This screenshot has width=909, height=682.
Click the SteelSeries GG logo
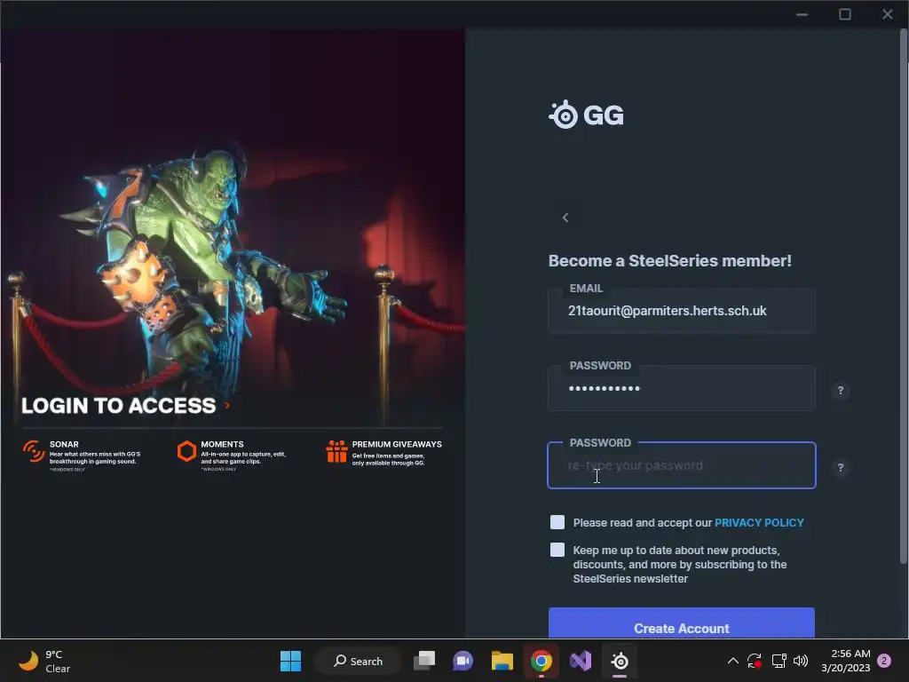[x=586, y=115]
